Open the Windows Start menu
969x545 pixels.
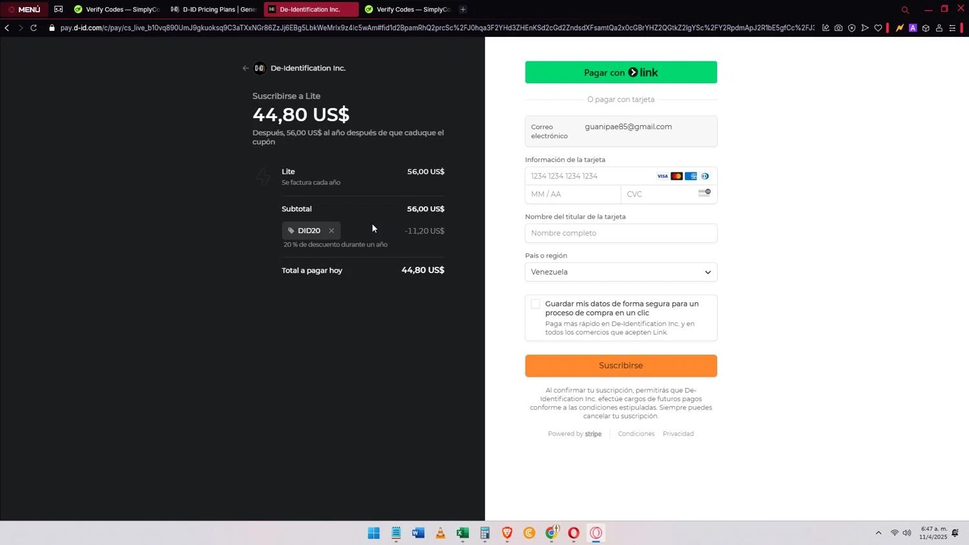[374, 533]
